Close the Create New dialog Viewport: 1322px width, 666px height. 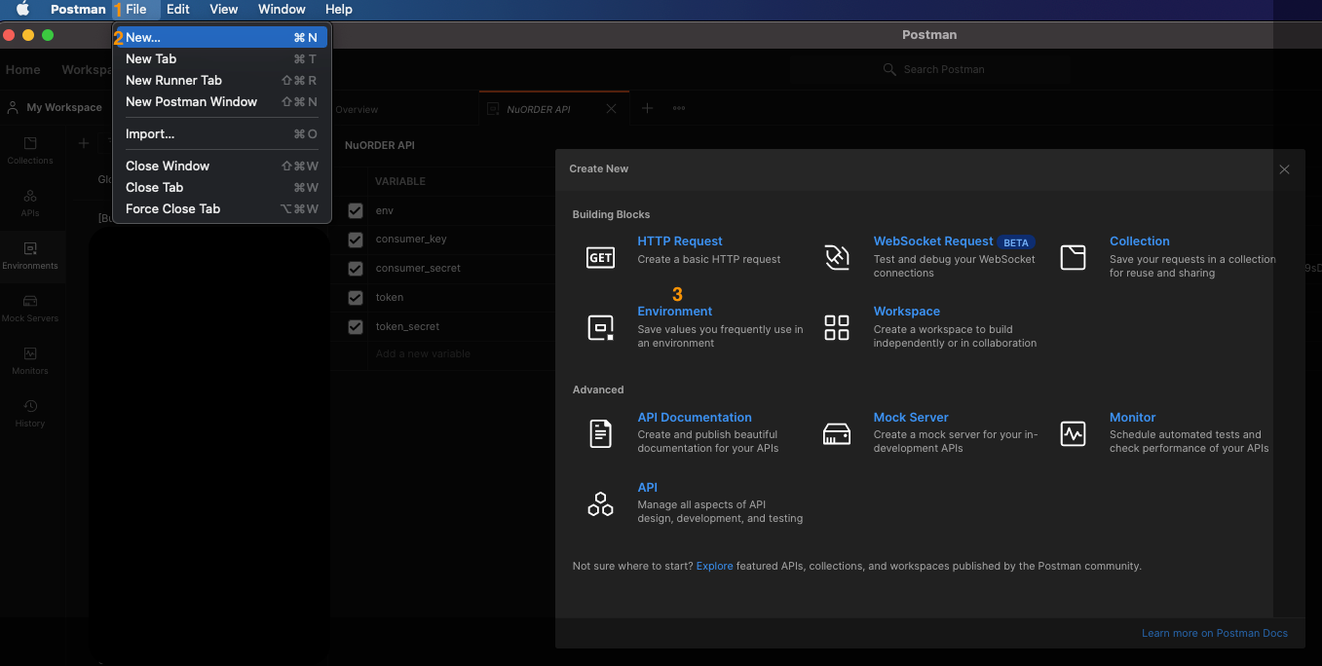click(x=1284, y=169)
